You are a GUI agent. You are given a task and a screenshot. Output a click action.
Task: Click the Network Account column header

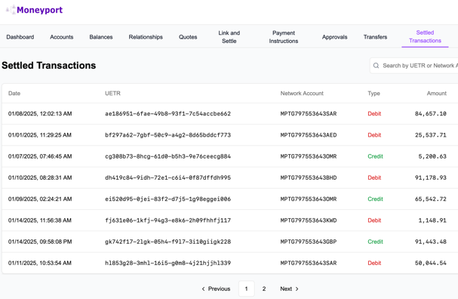[302, 93]
